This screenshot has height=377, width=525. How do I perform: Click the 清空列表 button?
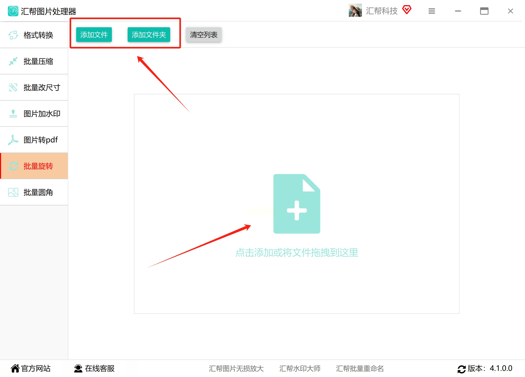pyautogui.click(x=204, y=35)
